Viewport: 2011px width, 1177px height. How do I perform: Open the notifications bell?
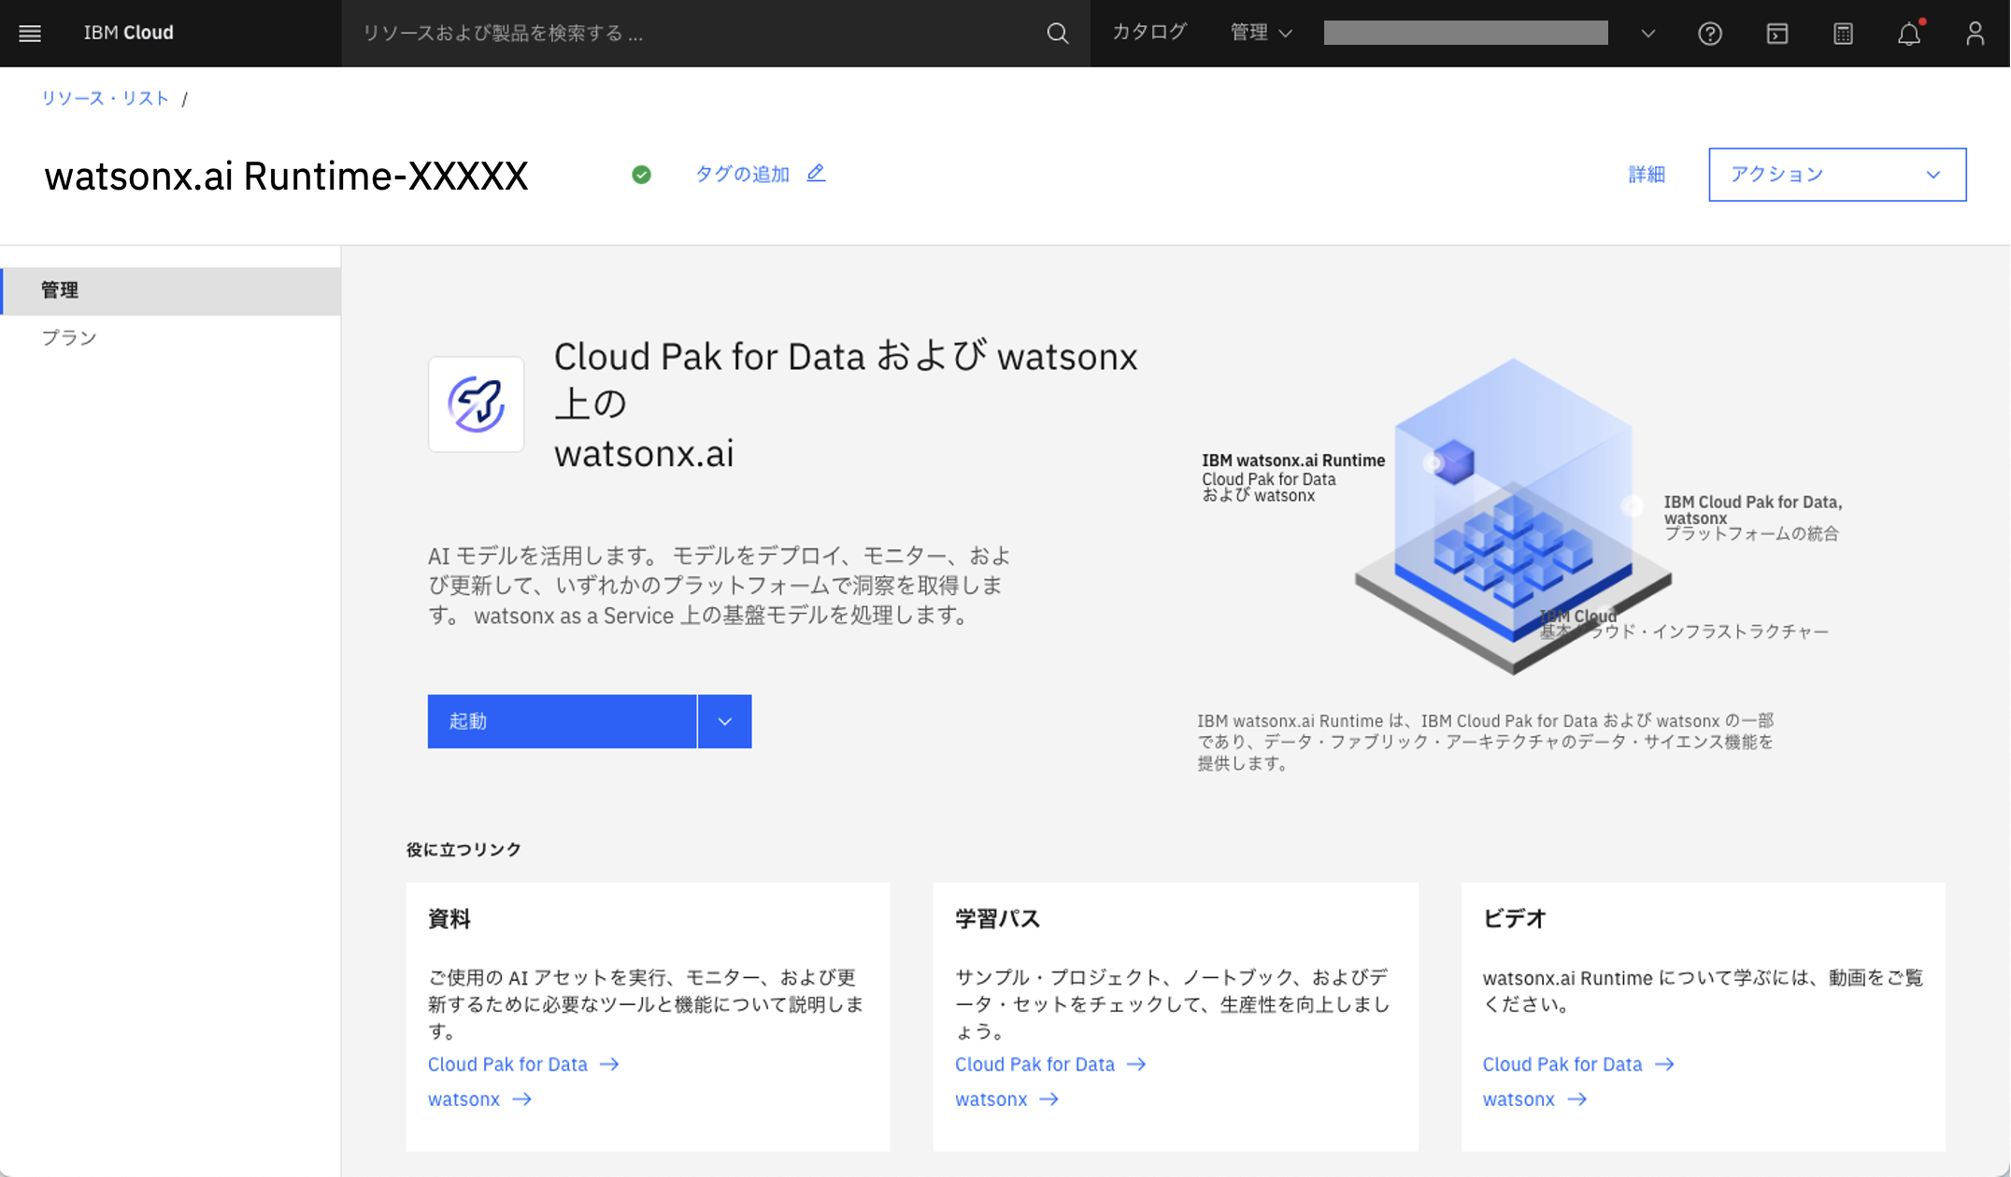point(1908,34)
